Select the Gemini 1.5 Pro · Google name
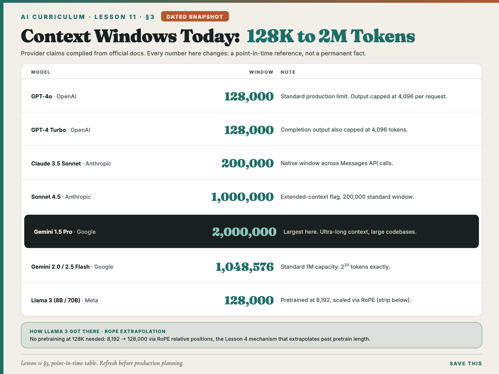Screen dimensions: 499x374 65,232
